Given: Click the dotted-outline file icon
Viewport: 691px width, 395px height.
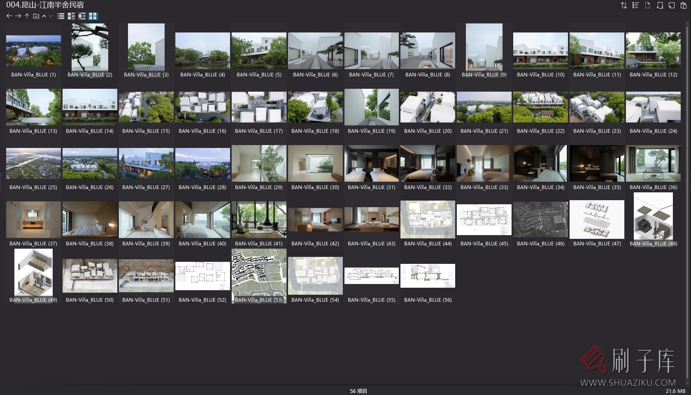Looking at the screenshot, I should click(x=648, y=5).
